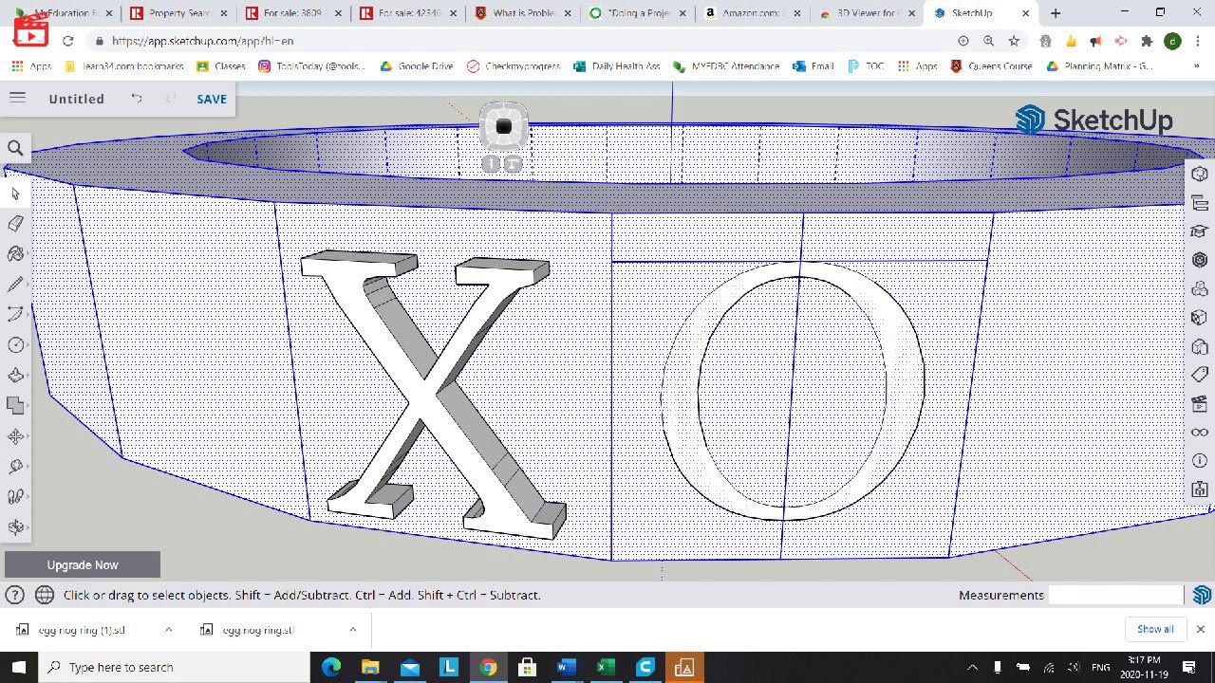Open the Chrome extensions puzzle icon
1215x683 pixels.
click(1147, 41)
